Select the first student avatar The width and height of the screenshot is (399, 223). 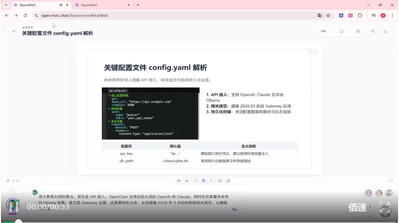tap(368, 193)
